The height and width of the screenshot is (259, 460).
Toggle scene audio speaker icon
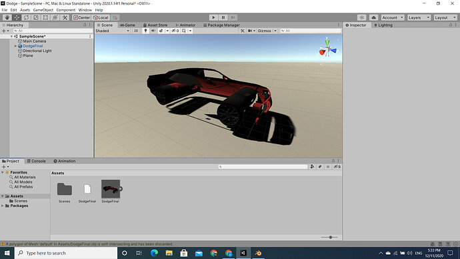point(153,31)
